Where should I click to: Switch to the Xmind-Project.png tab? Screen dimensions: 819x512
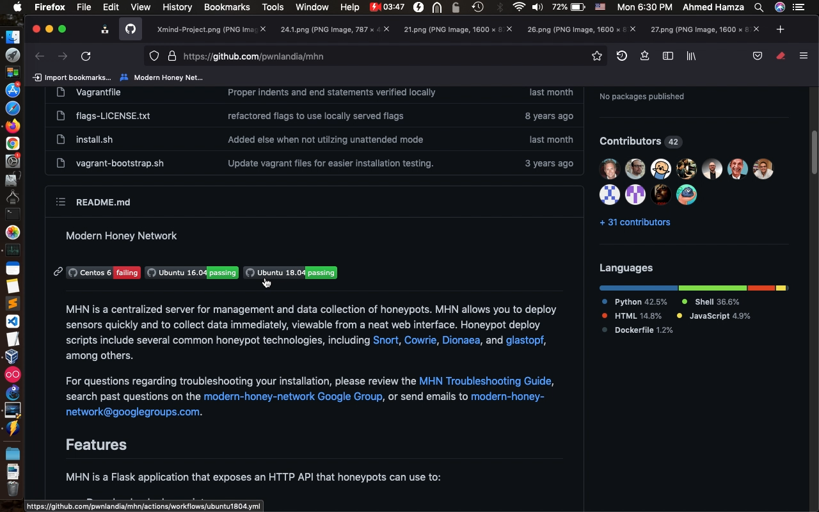[207, 29]
